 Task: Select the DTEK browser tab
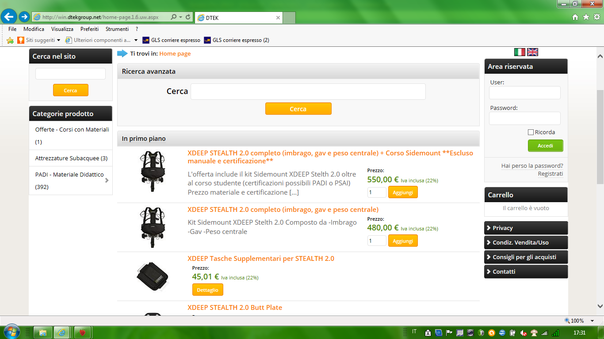[238, 18]
